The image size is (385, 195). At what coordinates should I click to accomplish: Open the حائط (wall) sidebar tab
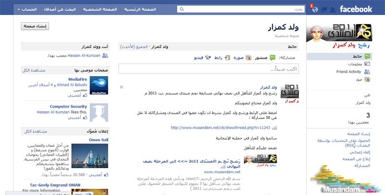[x=339, y=56]
